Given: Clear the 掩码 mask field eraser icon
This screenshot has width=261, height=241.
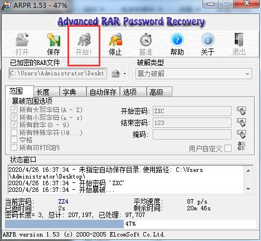Looking at the screenshot, I should (x=241, y=134).
